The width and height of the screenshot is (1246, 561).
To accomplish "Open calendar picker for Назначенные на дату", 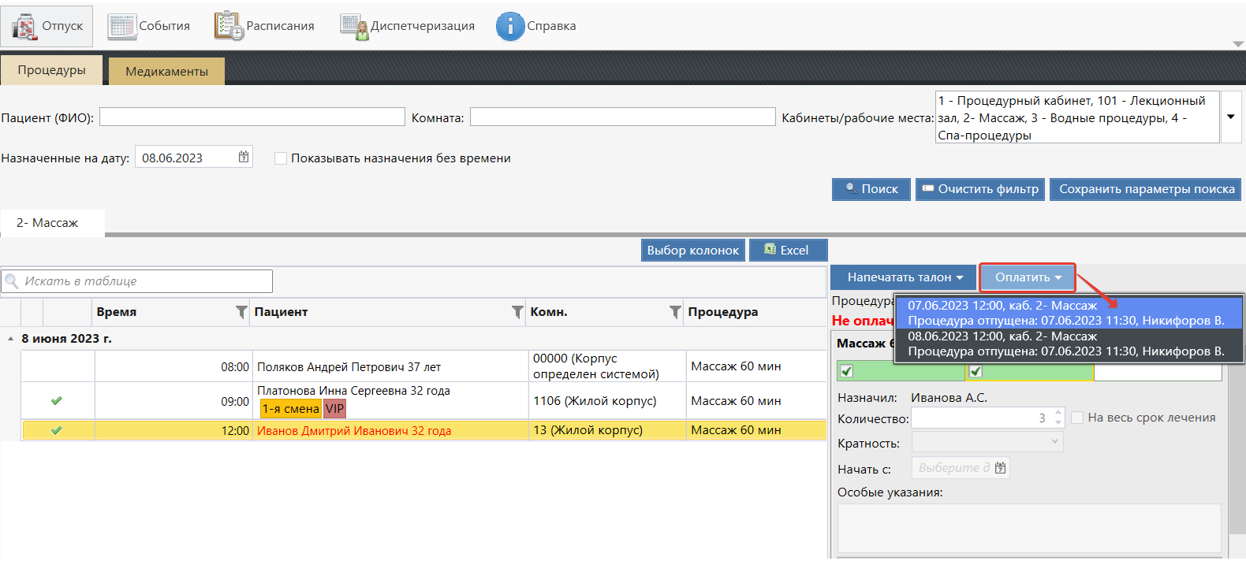I will click(x=244, y=158).
